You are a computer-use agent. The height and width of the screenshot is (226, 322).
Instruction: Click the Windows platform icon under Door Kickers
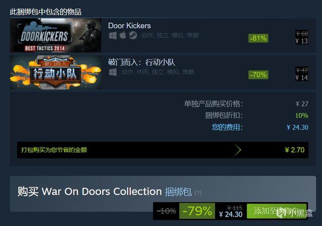click(113, 35)
